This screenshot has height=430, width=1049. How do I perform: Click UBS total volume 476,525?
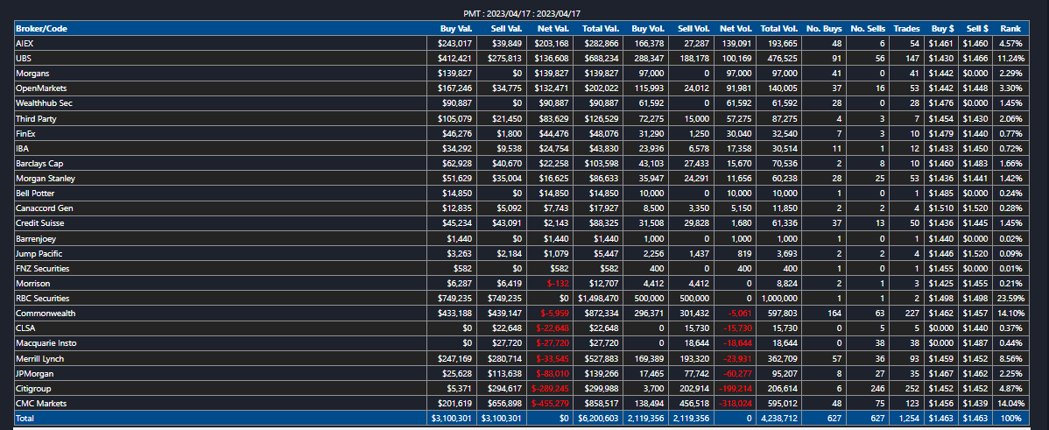coord(784,59)
